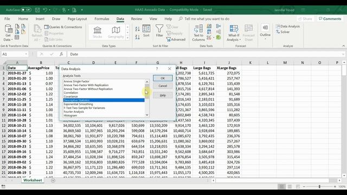Open Customize Quick Access Toolbar dropdown
The image size is (347, 195).
(82, 10)
